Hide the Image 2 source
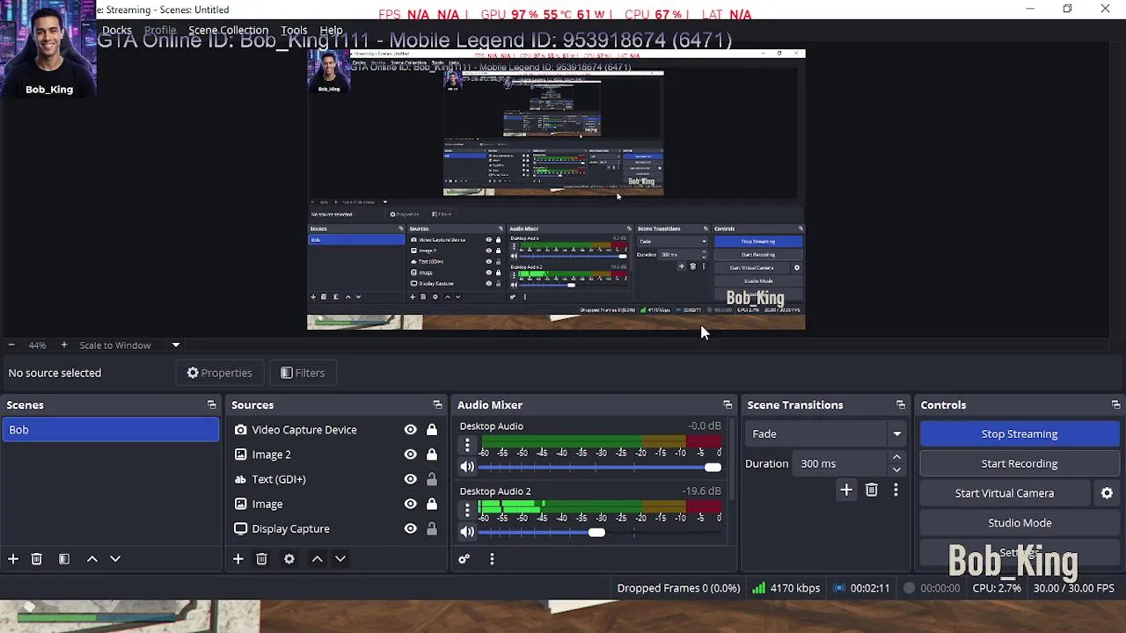This screenshot has height=633, width=1126. click(410, 455)
